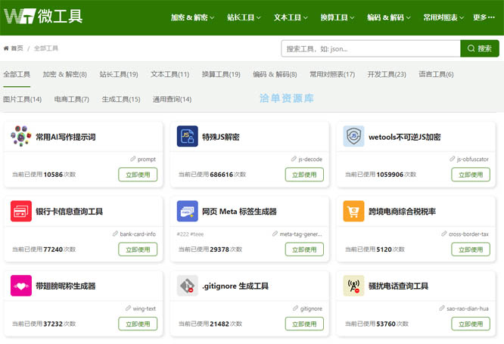The image size is (504, 344).
Task: Switch to the 电商工具(7) tab
Action: pos(71,99)
